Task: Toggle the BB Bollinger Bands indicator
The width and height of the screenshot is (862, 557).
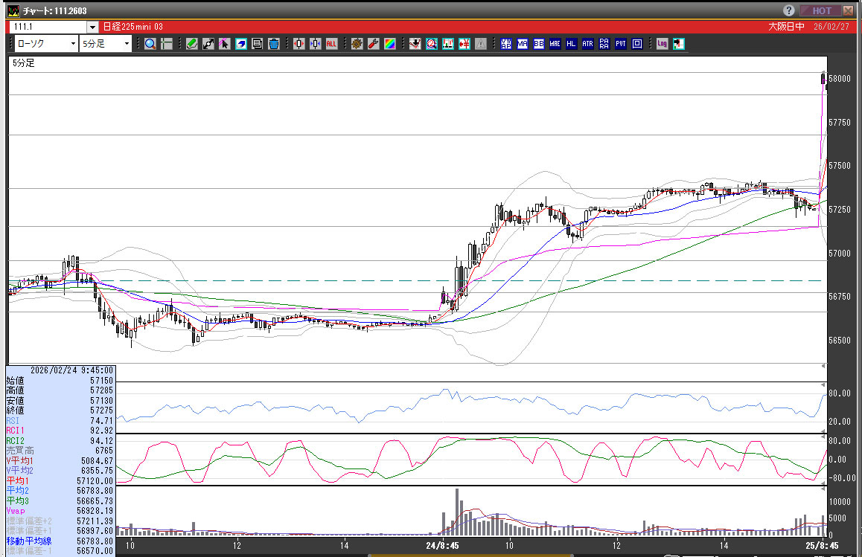Action: (x=538, y=44)
